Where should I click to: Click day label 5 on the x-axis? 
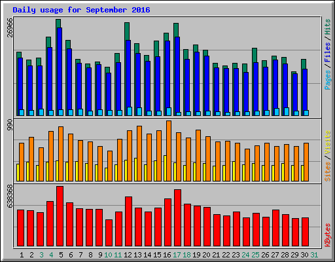coord(61,255)
